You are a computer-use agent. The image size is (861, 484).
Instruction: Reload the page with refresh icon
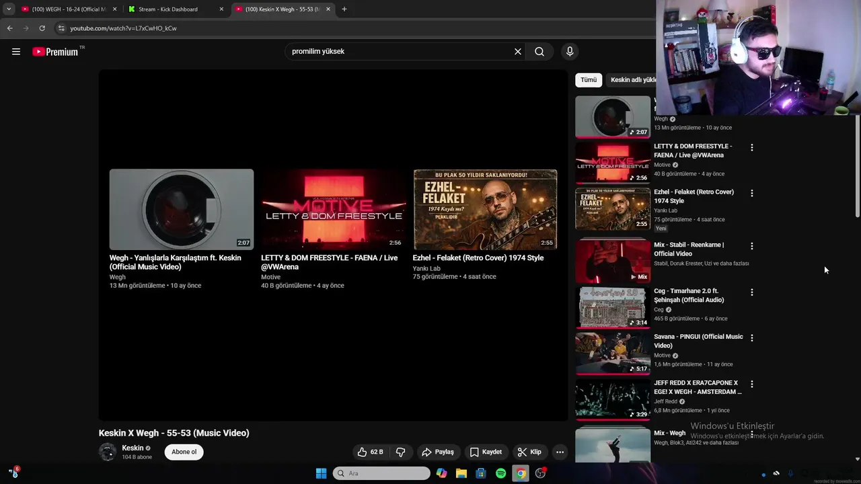[42, 28]
